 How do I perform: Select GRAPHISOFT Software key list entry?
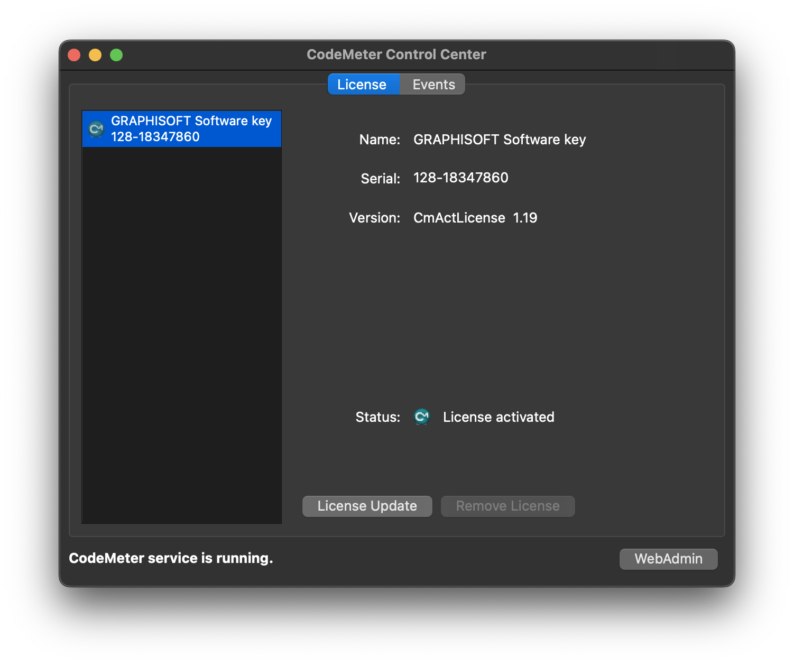pos(190,129)
